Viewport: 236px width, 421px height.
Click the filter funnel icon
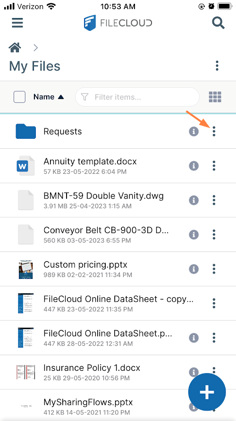pos(84,97)
